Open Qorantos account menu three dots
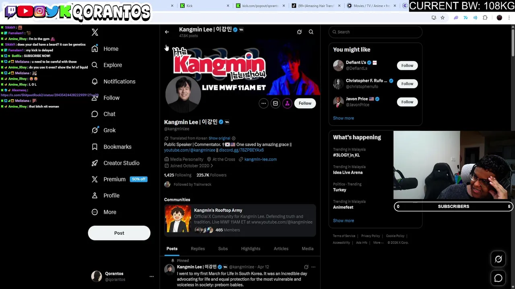The image size is (515, 289). [x=152, y=277]
